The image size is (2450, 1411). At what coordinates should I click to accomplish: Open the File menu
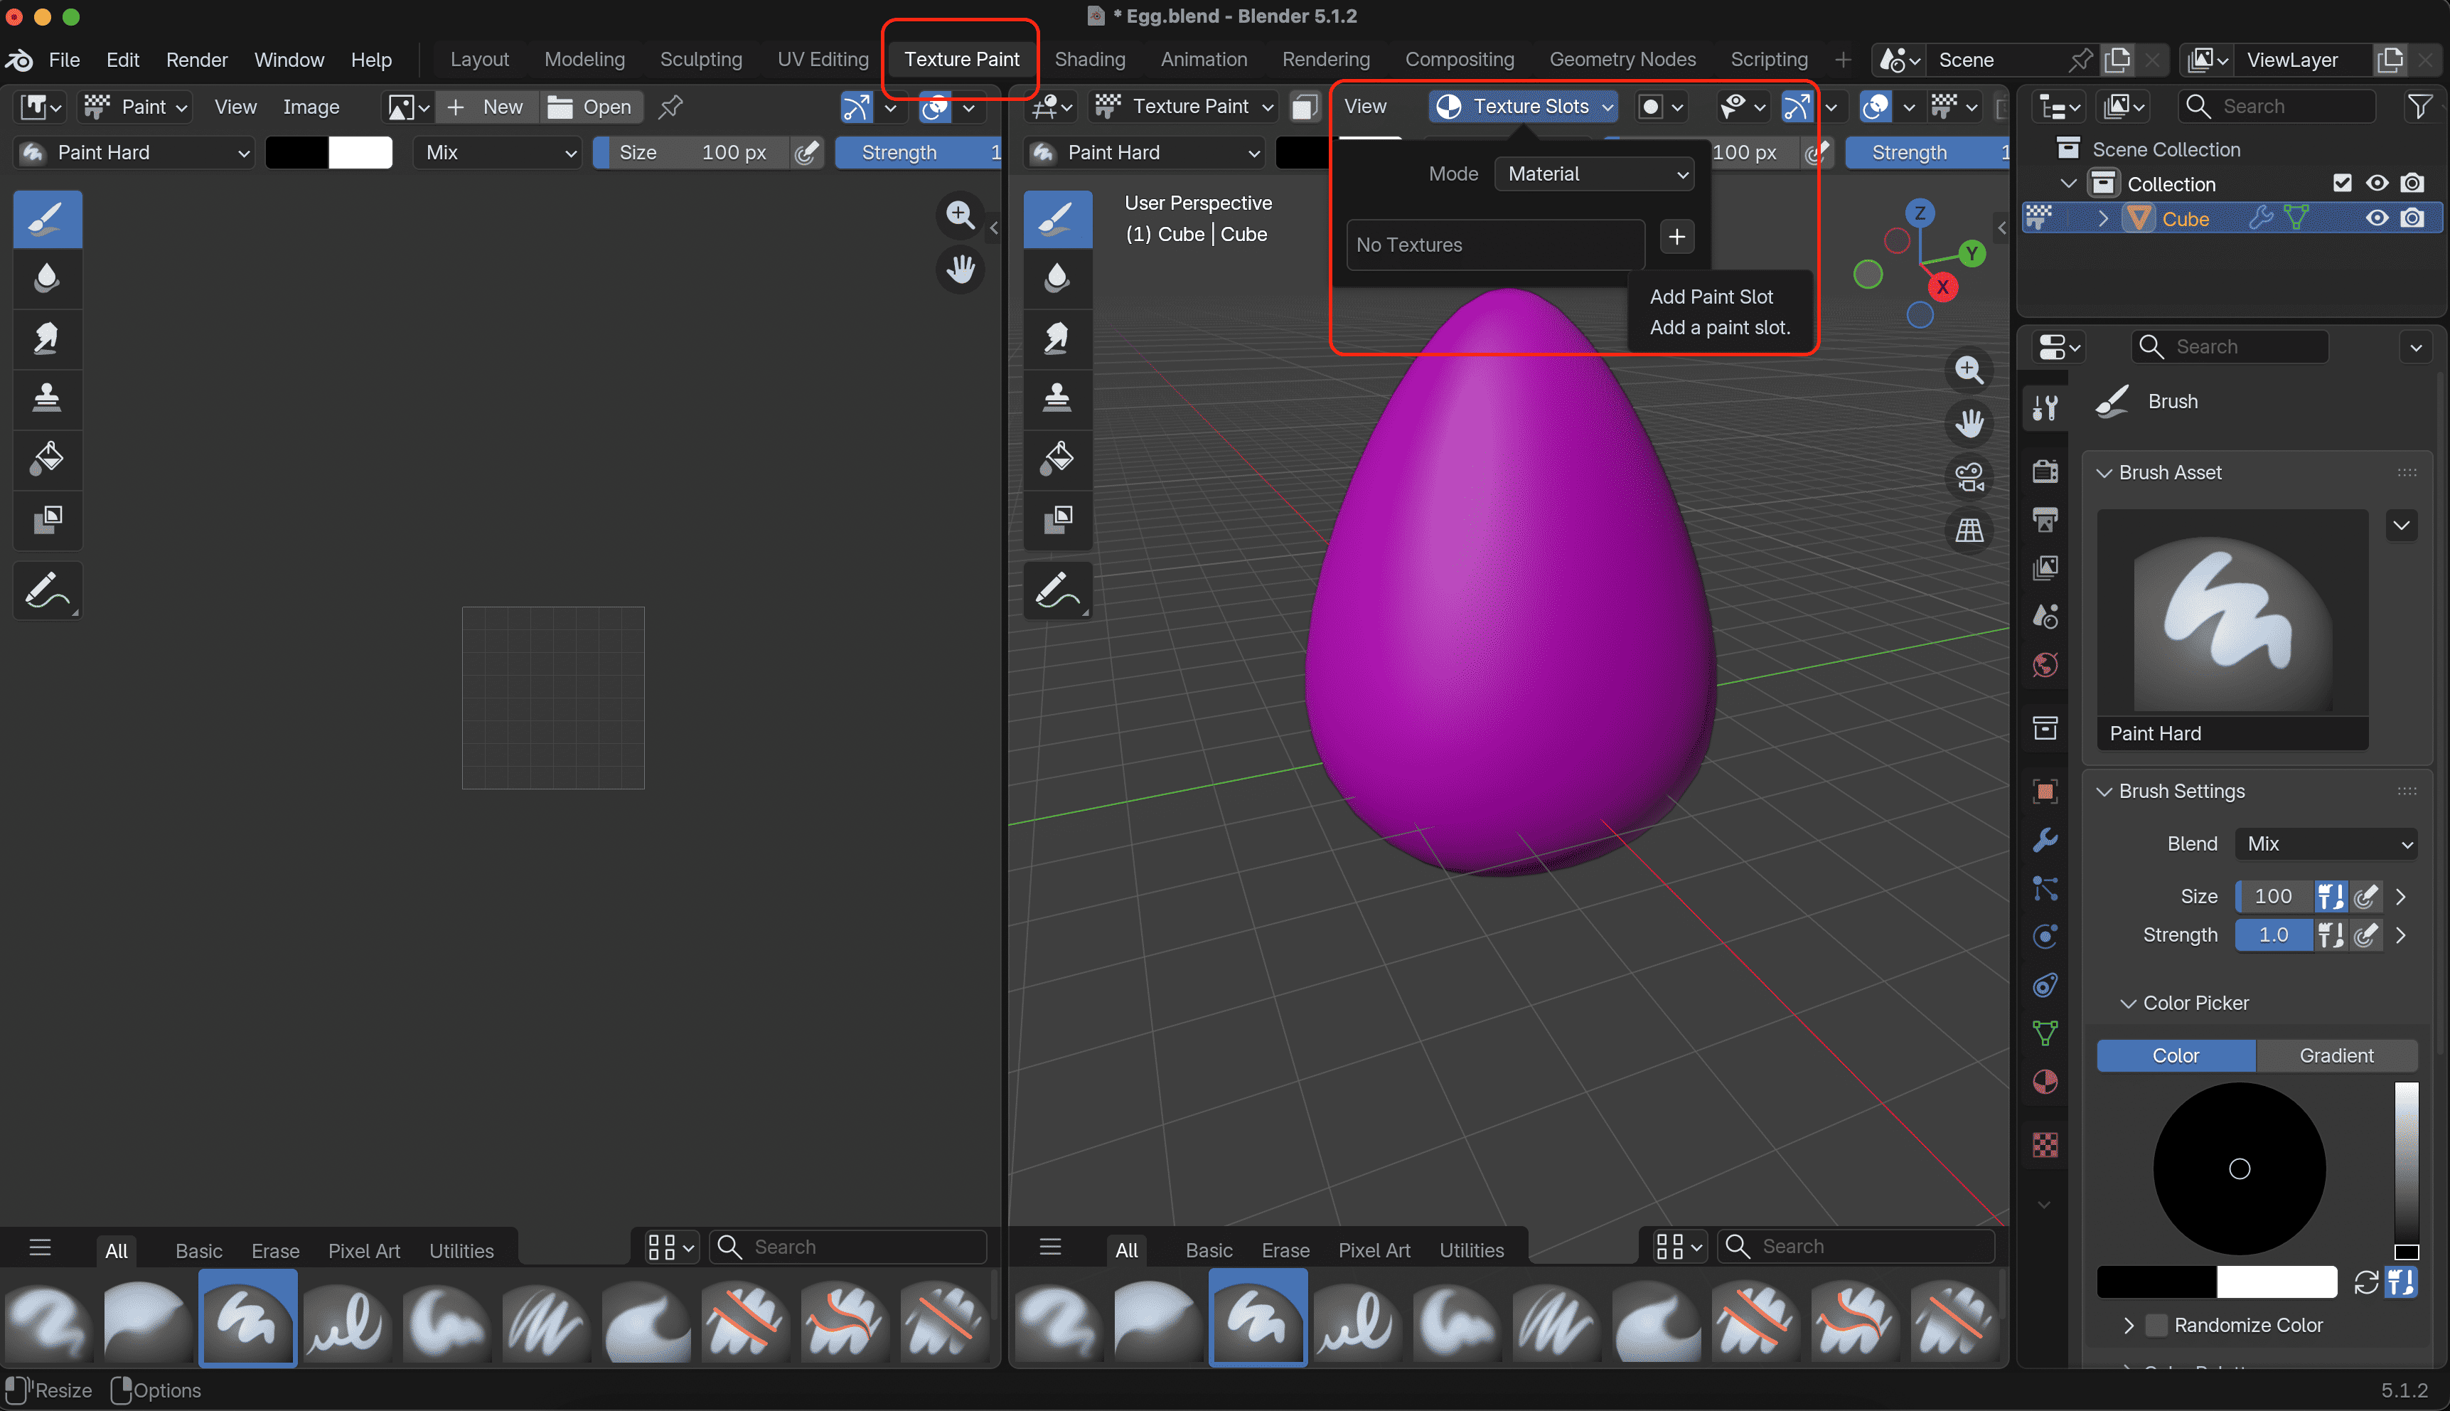coord(65,60)
